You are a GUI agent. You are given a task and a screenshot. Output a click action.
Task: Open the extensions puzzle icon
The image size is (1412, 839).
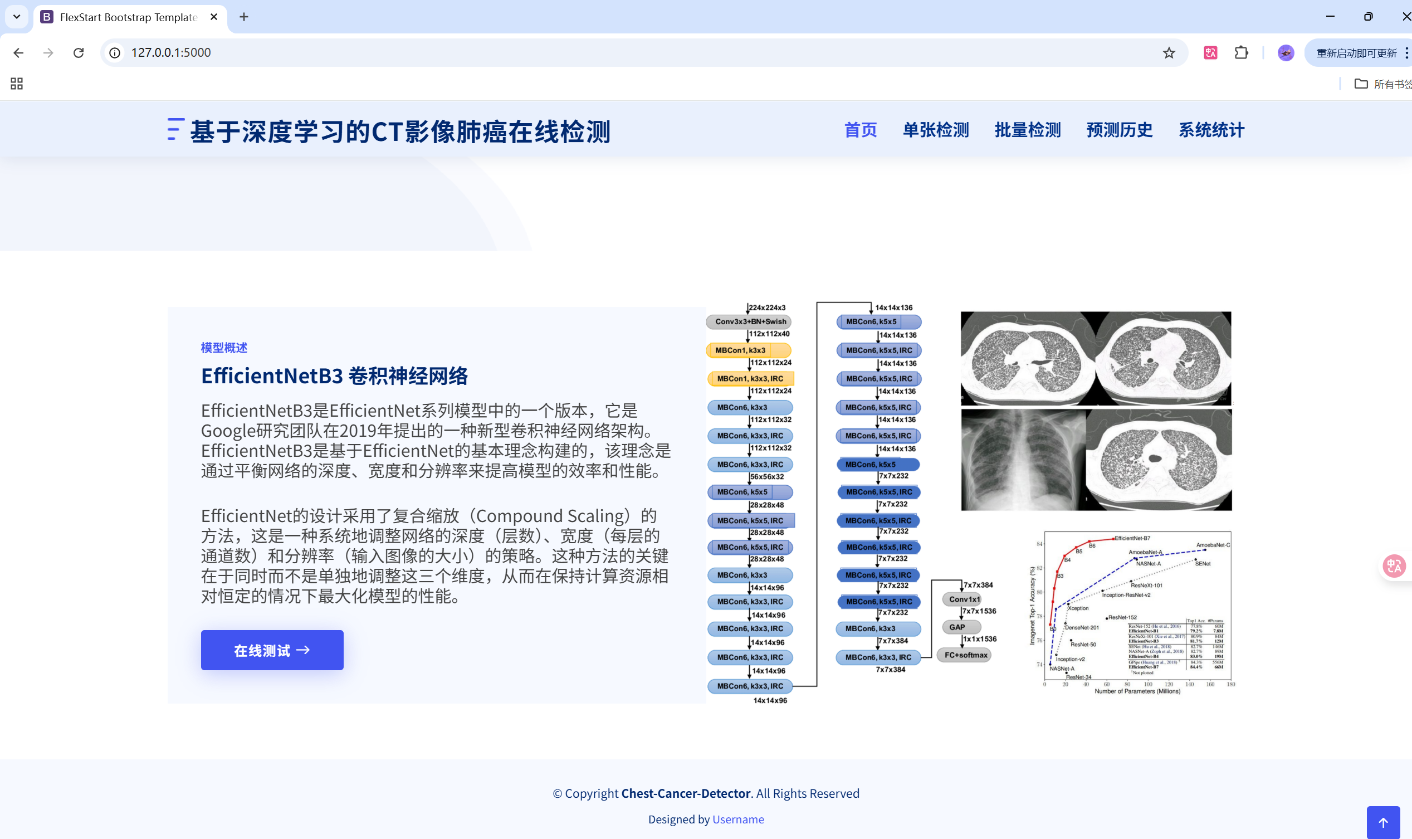tap(1241, 52)
